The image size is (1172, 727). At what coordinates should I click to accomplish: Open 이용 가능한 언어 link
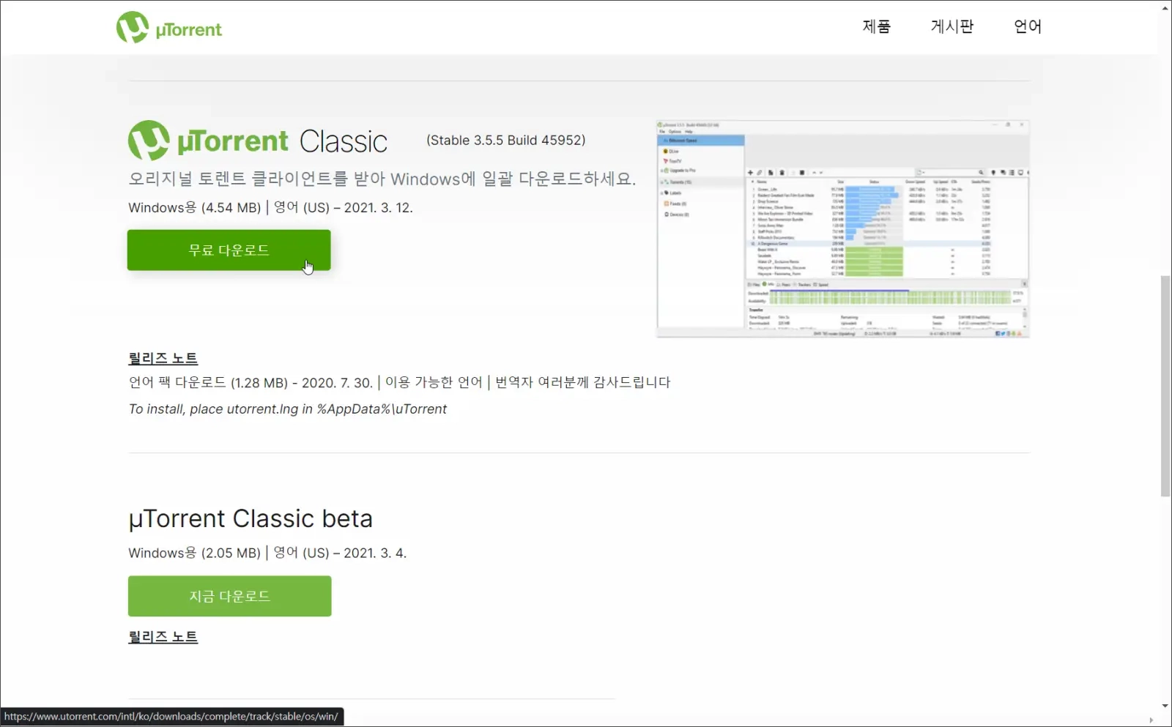coord(434,382)
